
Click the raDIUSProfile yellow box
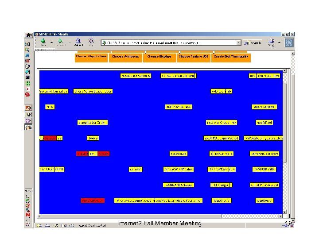pyautogui.click(x=264, y=169)
